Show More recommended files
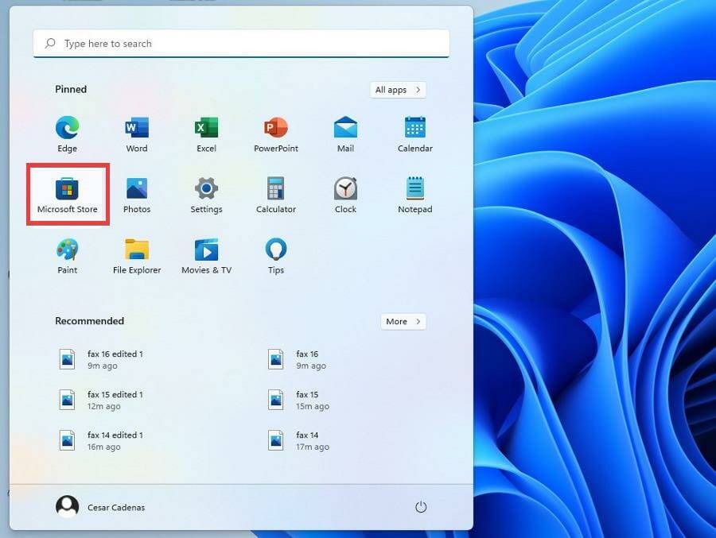 pyautogui.click(x=403, y=321)
